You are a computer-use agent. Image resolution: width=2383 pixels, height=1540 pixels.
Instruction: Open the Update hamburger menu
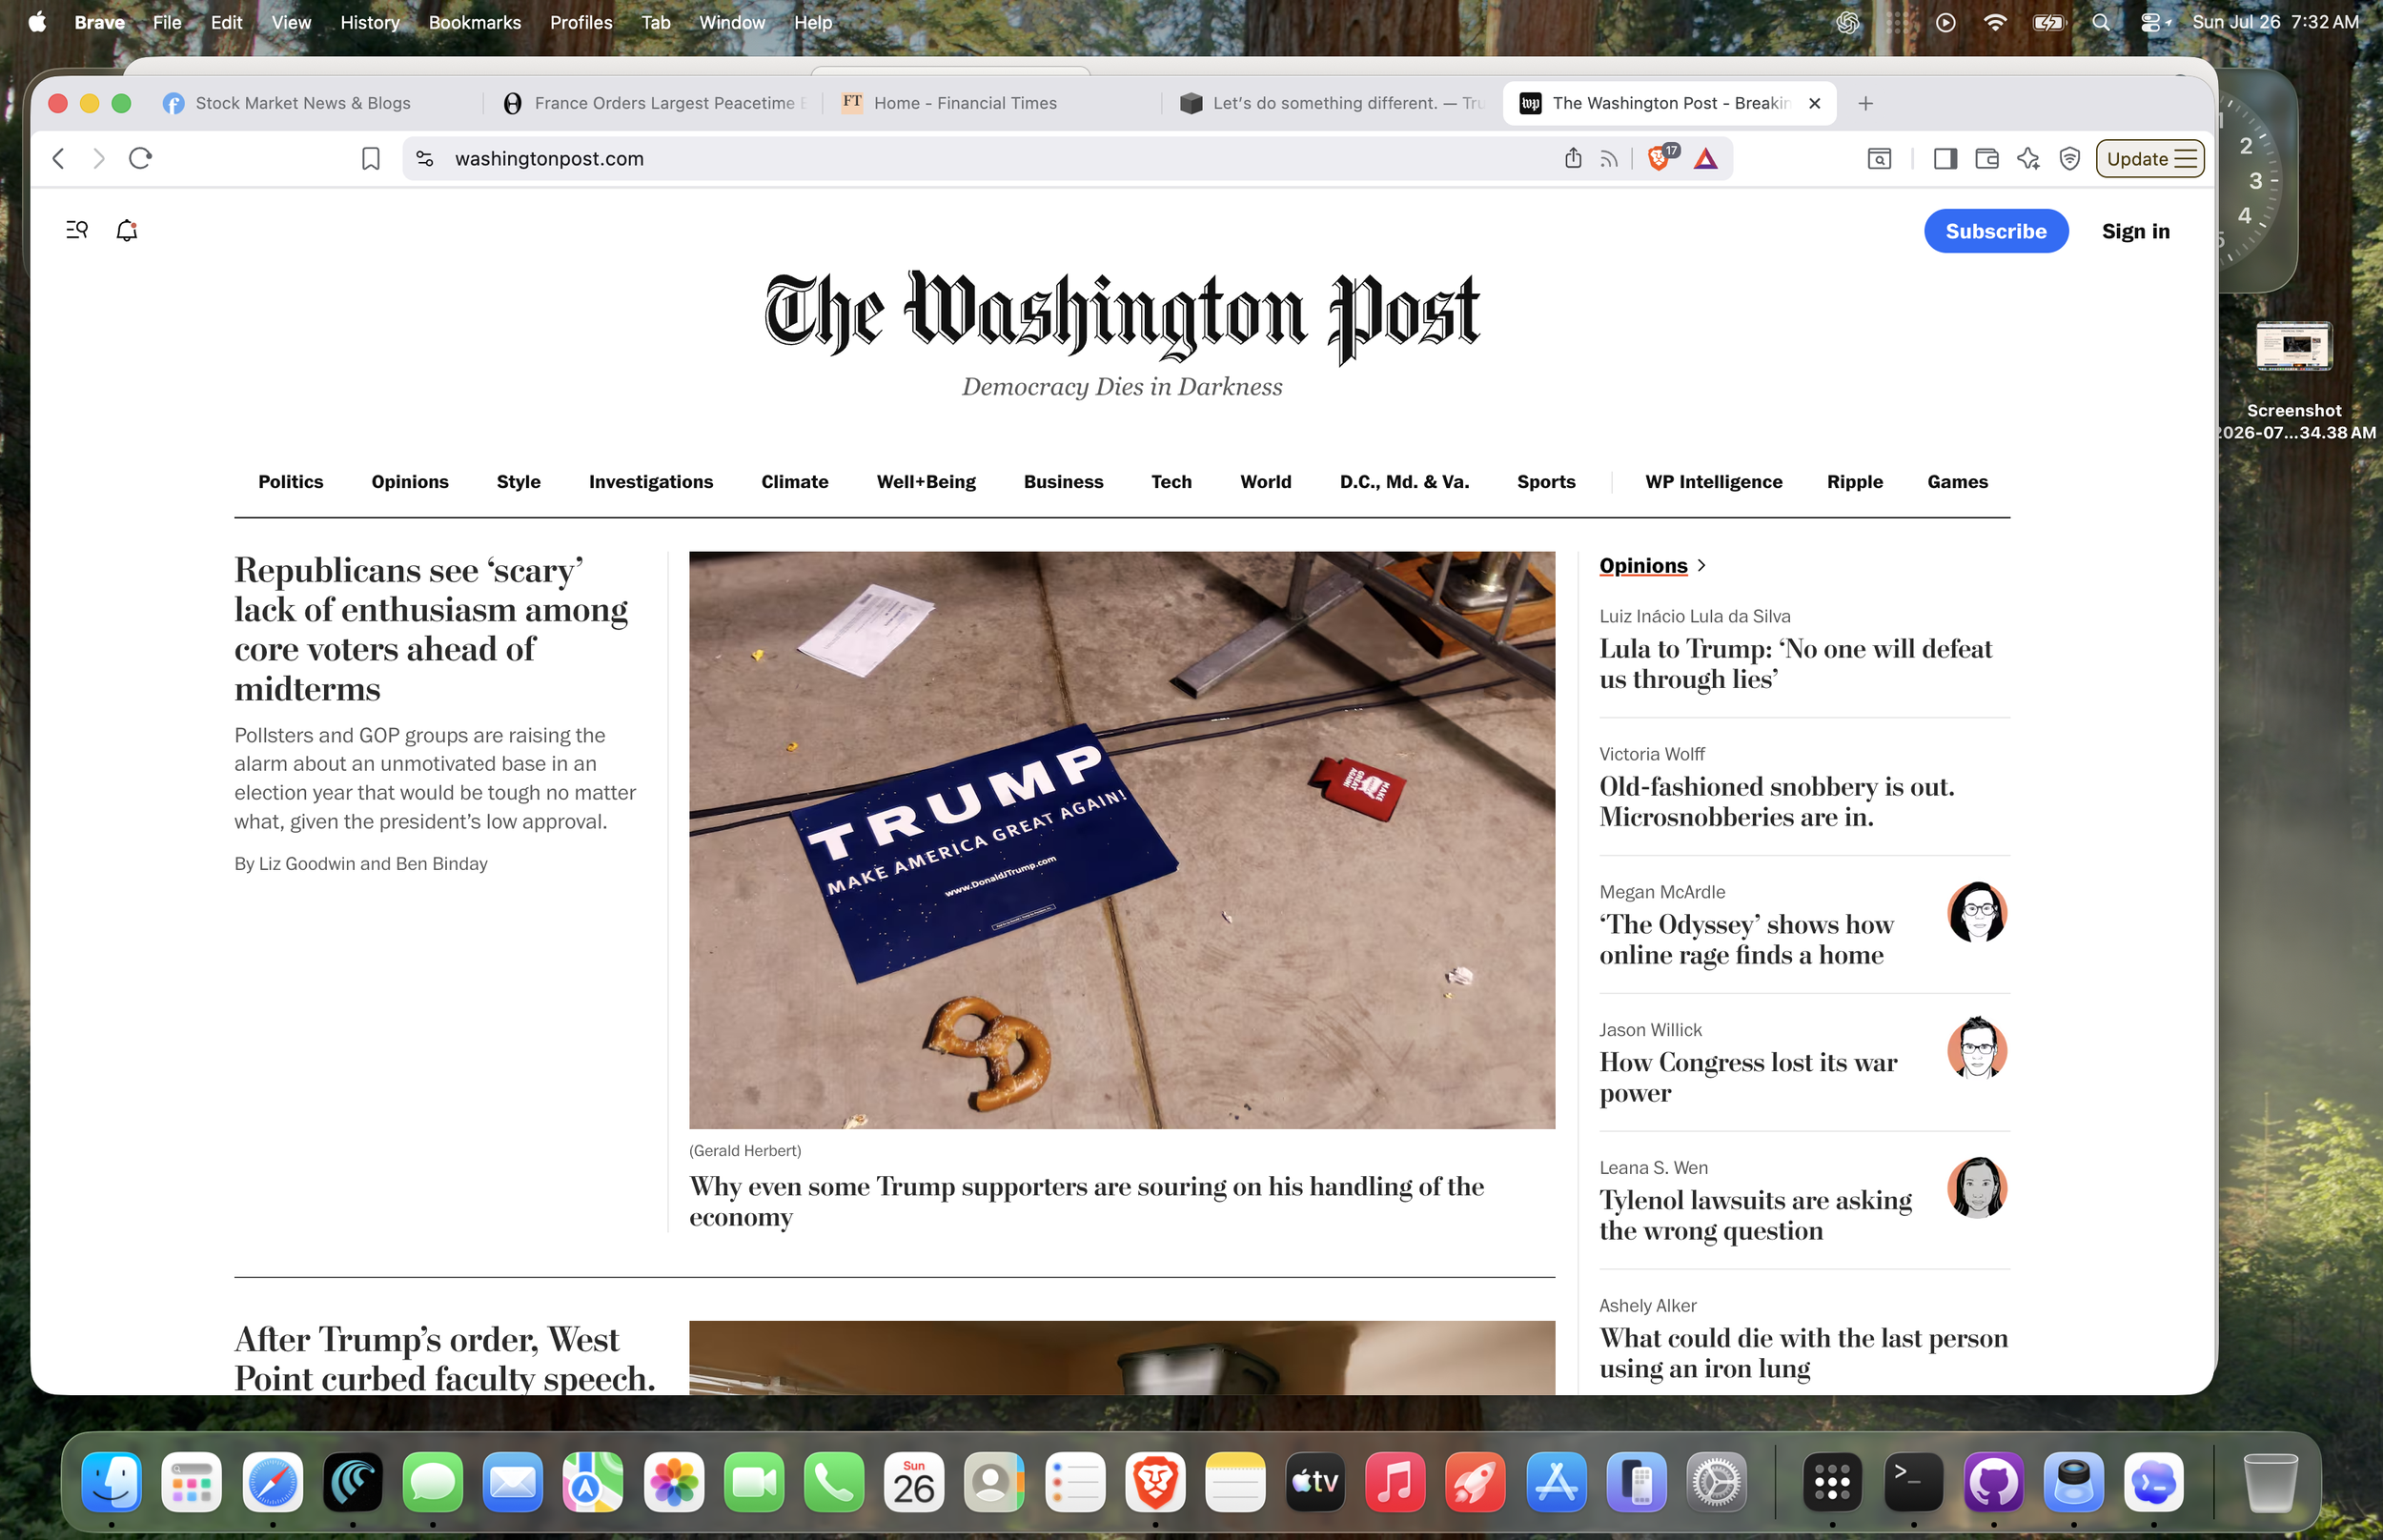[x=2150, y=158]
